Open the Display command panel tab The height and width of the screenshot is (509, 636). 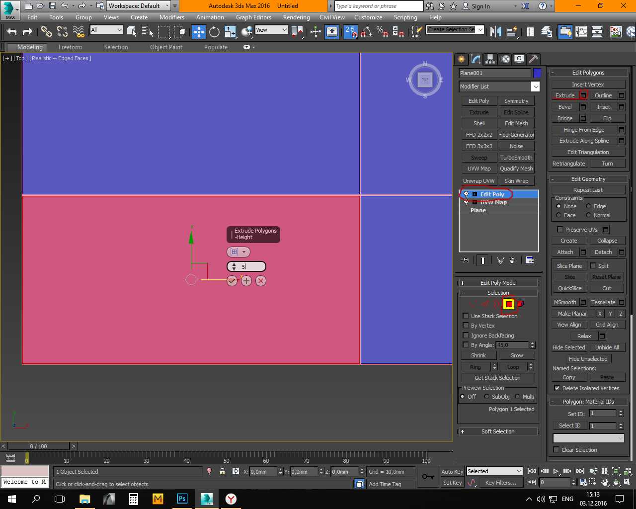pos(519,59)
